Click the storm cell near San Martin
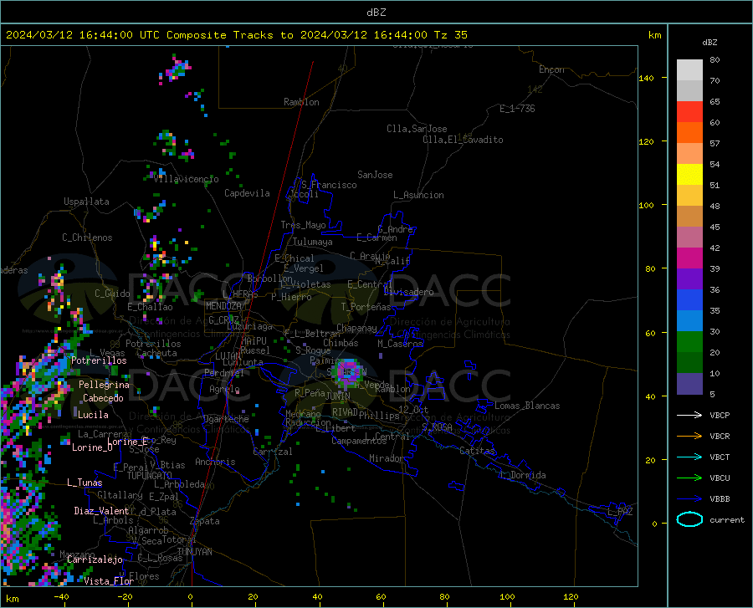Screen dimensions: 753x608 pyautogui.click(x=347, y=373)
